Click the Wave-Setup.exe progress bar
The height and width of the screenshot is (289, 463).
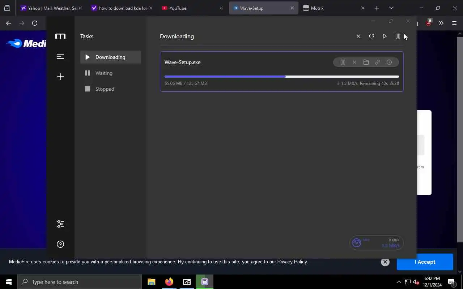282,77
